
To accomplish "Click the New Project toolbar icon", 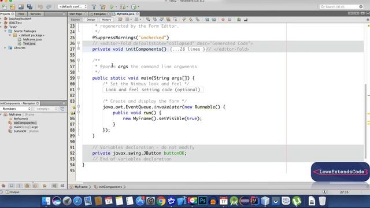I will [x=13, y=7].
